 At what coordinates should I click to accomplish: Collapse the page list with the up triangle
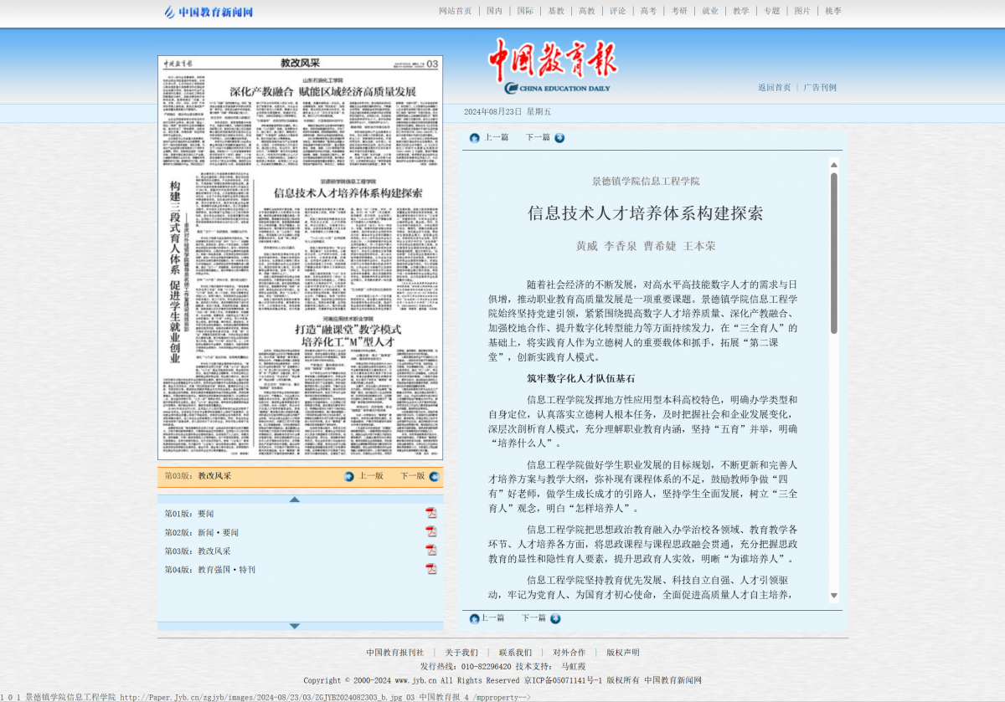coord(294,500)
